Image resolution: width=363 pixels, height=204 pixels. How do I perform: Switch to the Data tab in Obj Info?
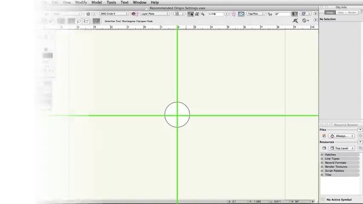click(x=341, y=12)
